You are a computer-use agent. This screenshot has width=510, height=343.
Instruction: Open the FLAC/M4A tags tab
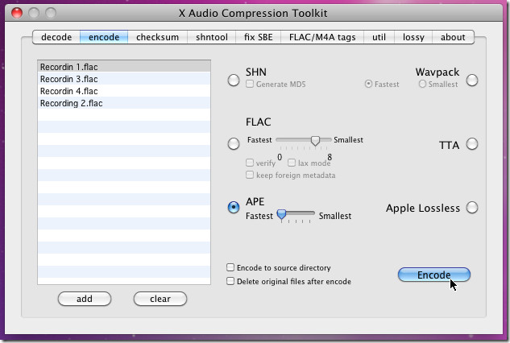[322, 37]
